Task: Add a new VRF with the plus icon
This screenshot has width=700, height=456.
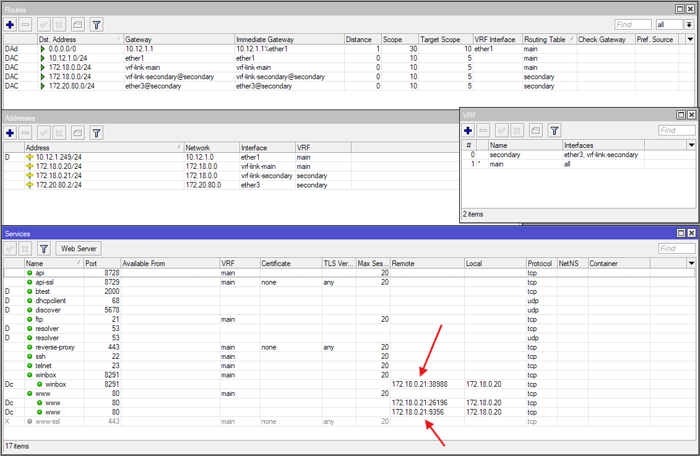Action: pos(469,131)
